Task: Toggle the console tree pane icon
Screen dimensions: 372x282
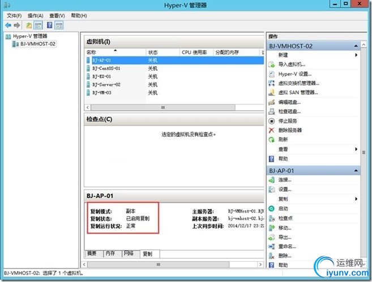Action: click(38, 25)
